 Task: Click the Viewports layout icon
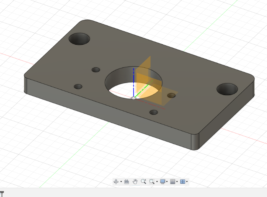pyautogui.click(x=183, y=182)
